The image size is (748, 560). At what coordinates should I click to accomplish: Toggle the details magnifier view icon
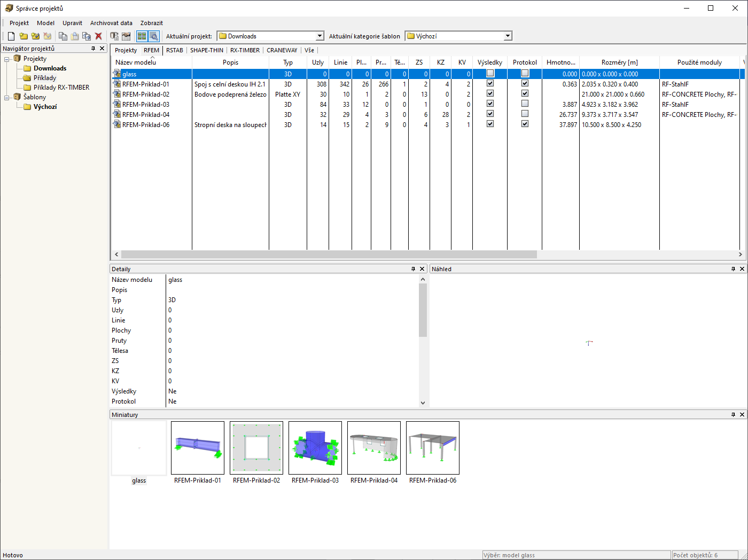point(153,36)
